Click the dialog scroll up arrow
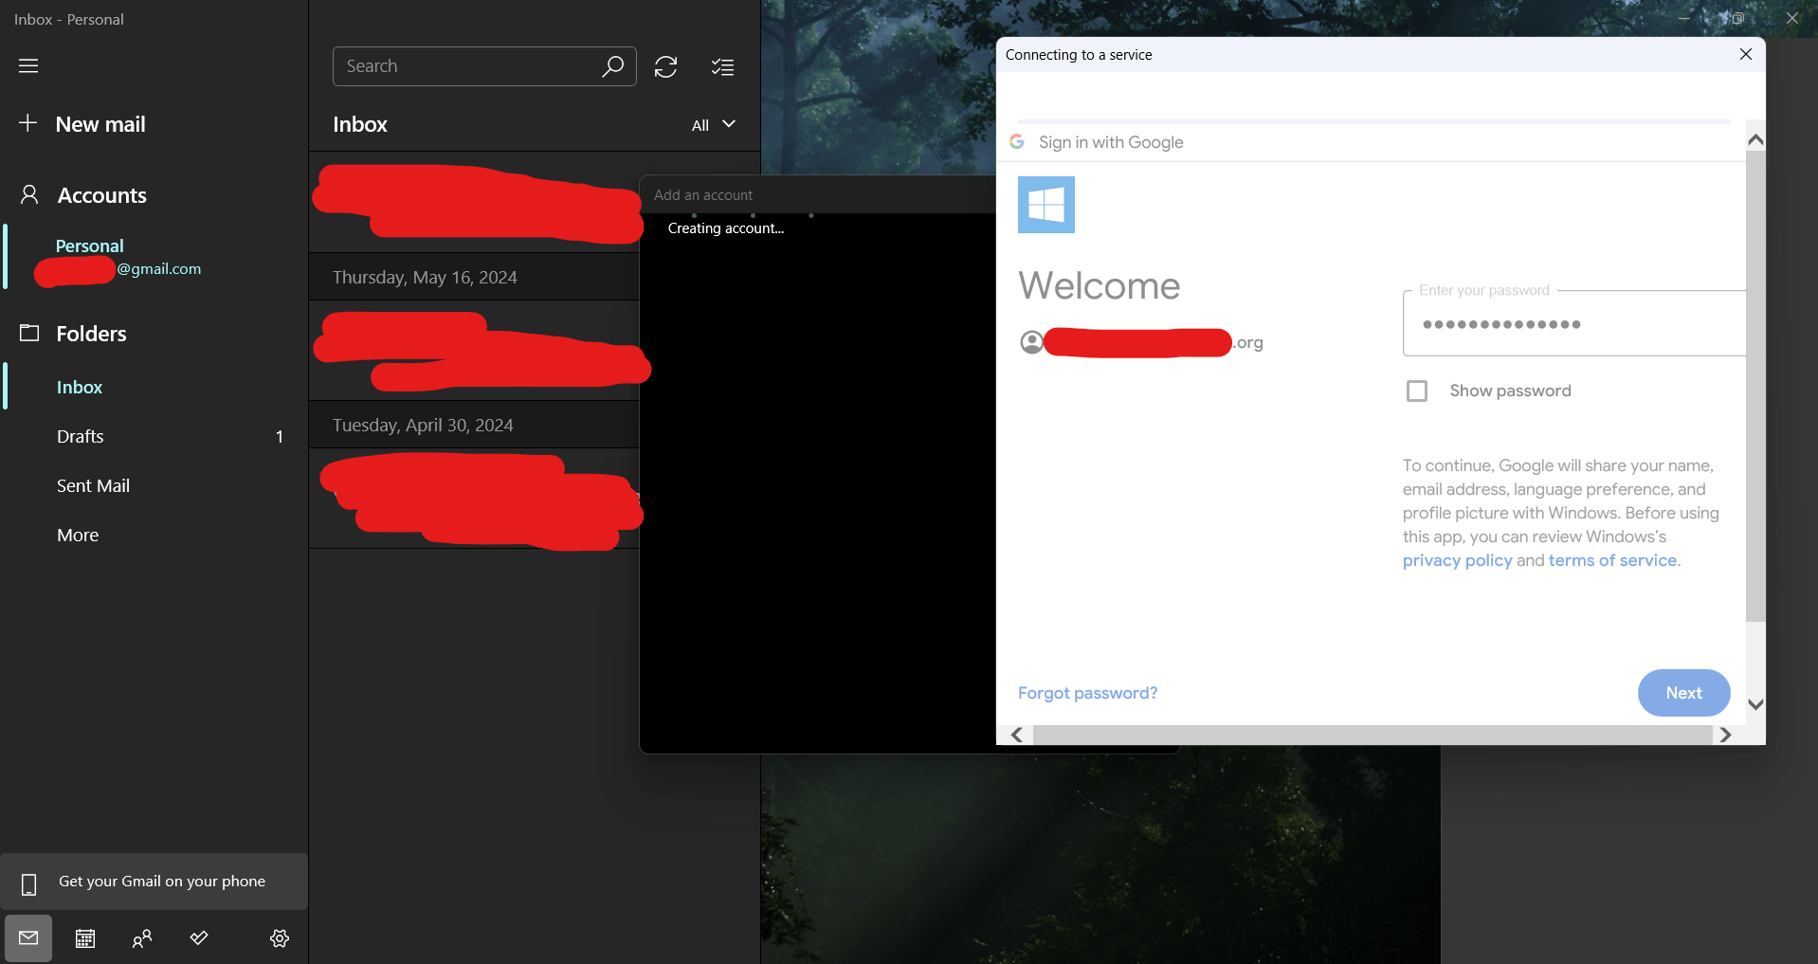This screenshot has height=964, width=1818. pyautogui.click(x=1755, y=139)
